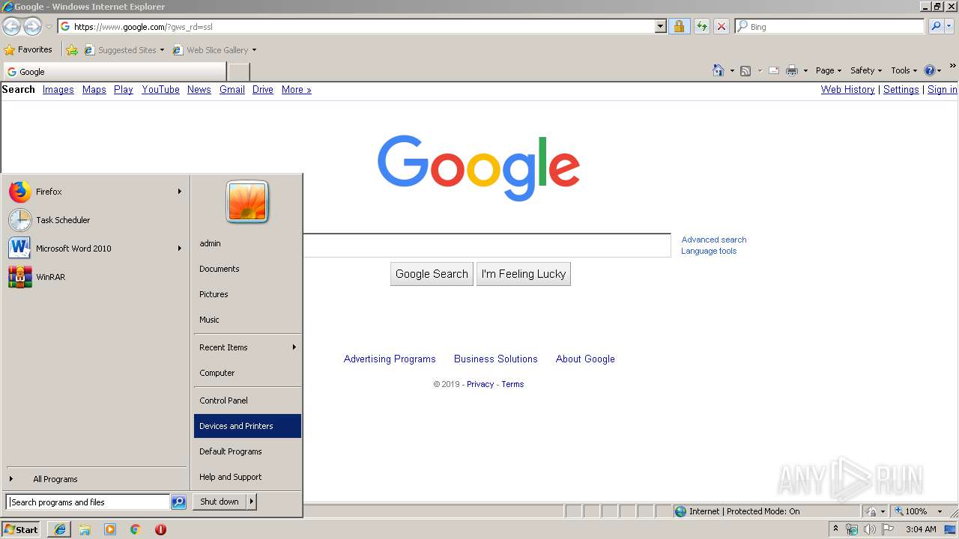Click the About Google link
The height and width of the screenshot is (539, 959).
(585, 359)
